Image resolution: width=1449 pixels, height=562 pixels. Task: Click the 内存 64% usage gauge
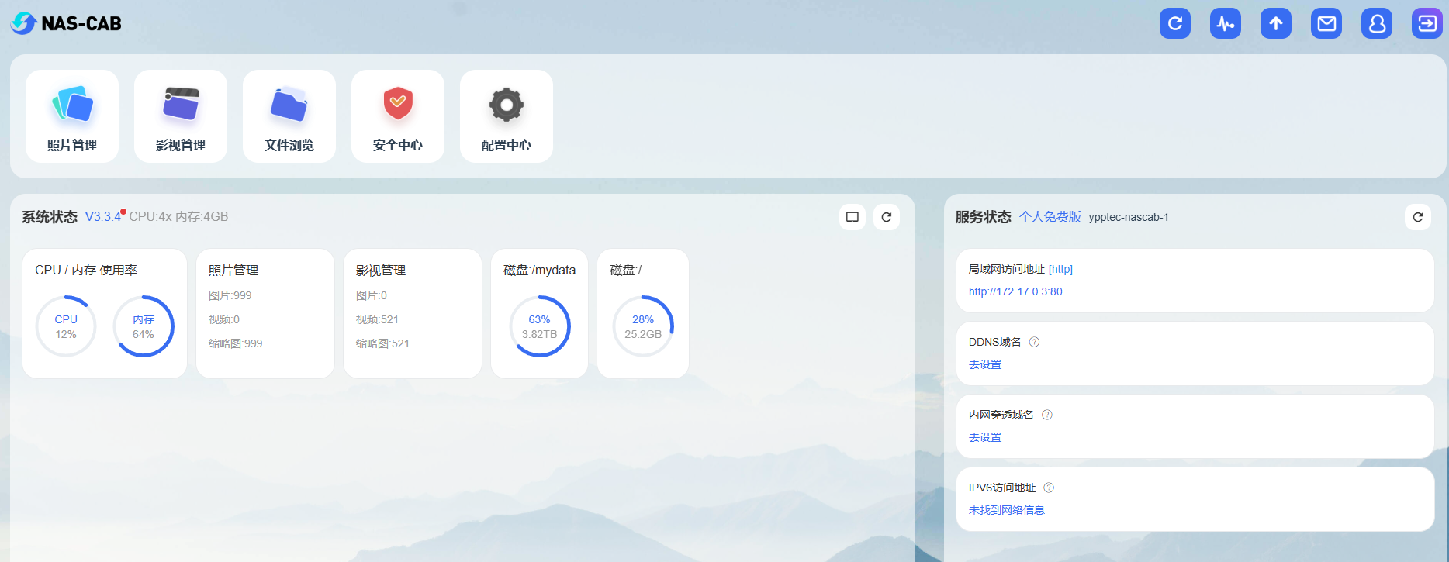click(144, 326)
